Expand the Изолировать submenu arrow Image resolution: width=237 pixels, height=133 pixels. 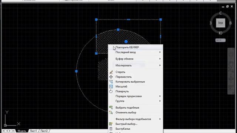(160, 65)
